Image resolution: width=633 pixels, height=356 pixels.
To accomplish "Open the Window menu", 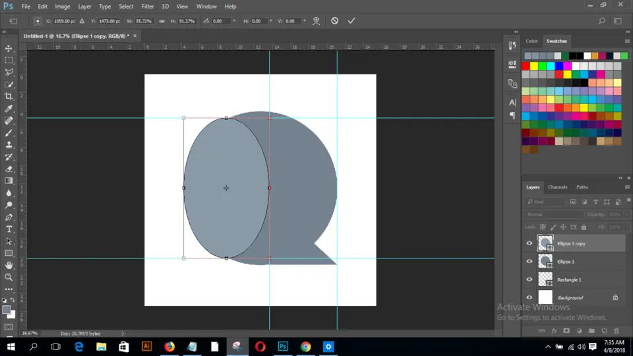I will point(206,7).
